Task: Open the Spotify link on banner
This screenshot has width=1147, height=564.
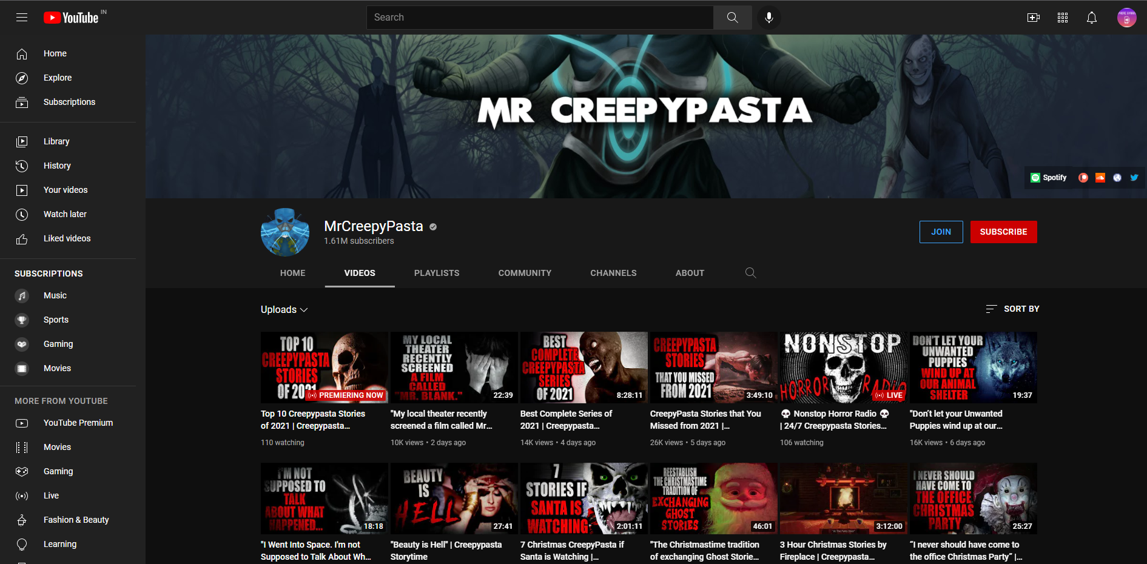Action: click(1049, 178)
